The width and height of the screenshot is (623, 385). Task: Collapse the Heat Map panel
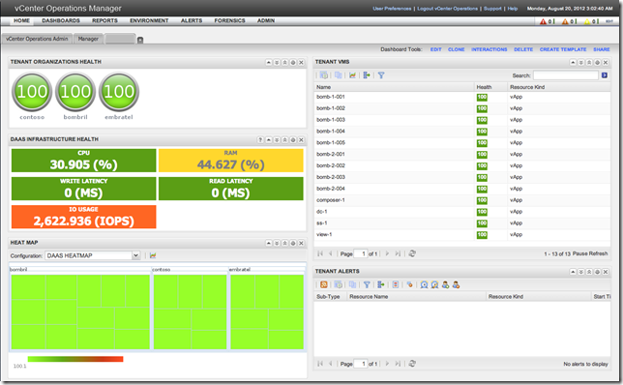[269, 243]
